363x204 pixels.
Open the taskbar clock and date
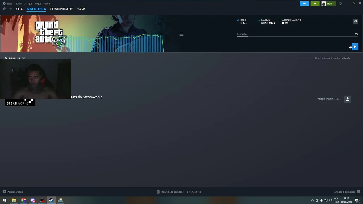tap(346, 200)
